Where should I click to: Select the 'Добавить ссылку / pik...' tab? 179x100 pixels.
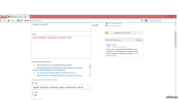tap(18, 17)
